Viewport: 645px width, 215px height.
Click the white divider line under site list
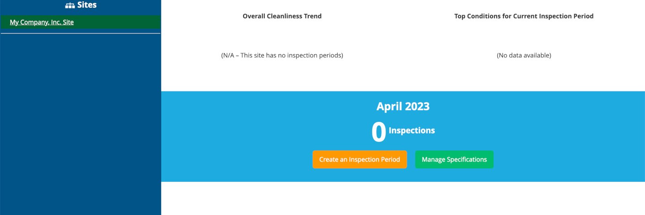pyautogui.click(x=81, y=33)
